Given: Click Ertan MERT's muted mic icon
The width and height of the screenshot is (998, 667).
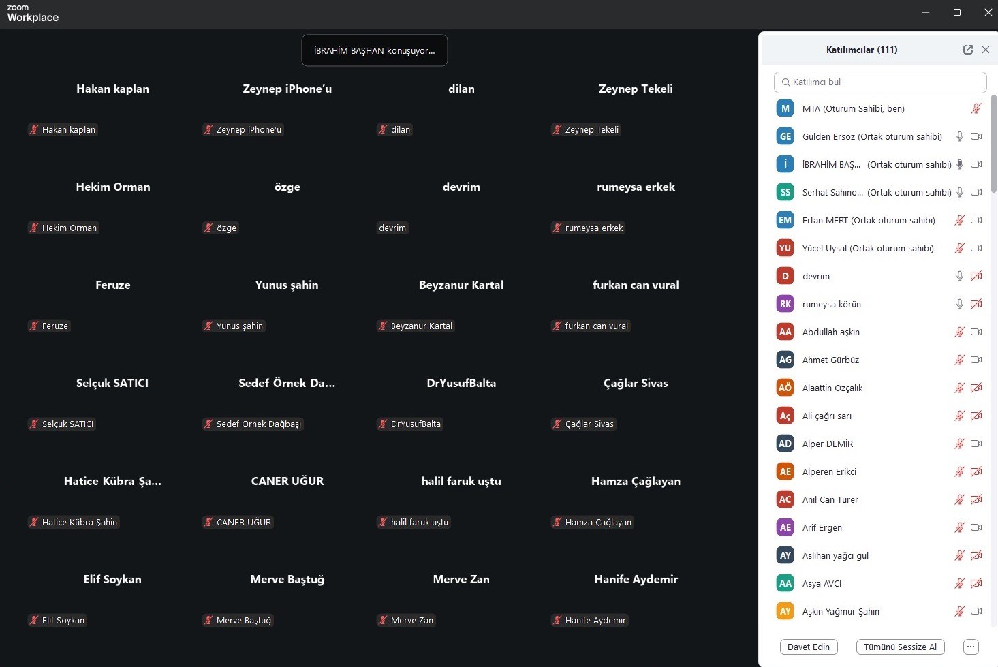Looking at the screenshot, I should coord(959,220).
